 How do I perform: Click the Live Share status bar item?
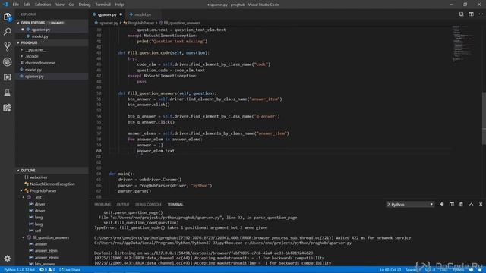point(70,270)
